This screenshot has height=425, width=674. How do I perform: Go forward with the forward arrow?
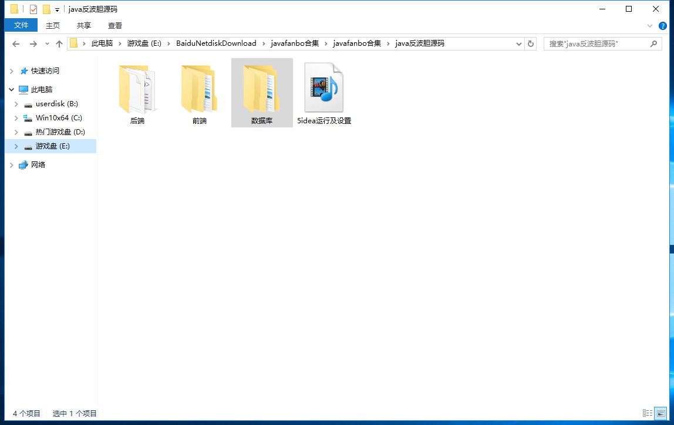coord(33,44)
